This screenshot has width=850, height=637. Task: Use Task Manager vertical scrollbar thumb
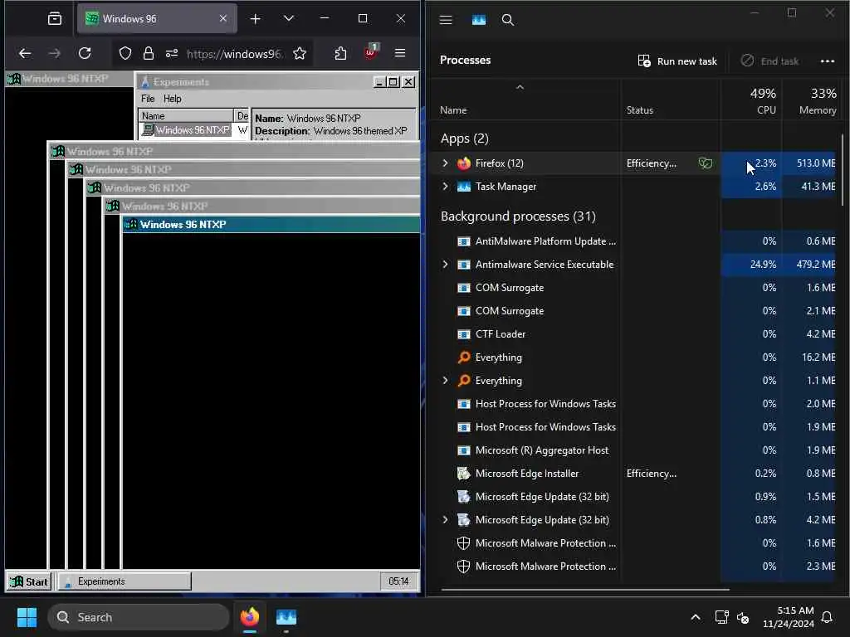click(x=843, y=169)
